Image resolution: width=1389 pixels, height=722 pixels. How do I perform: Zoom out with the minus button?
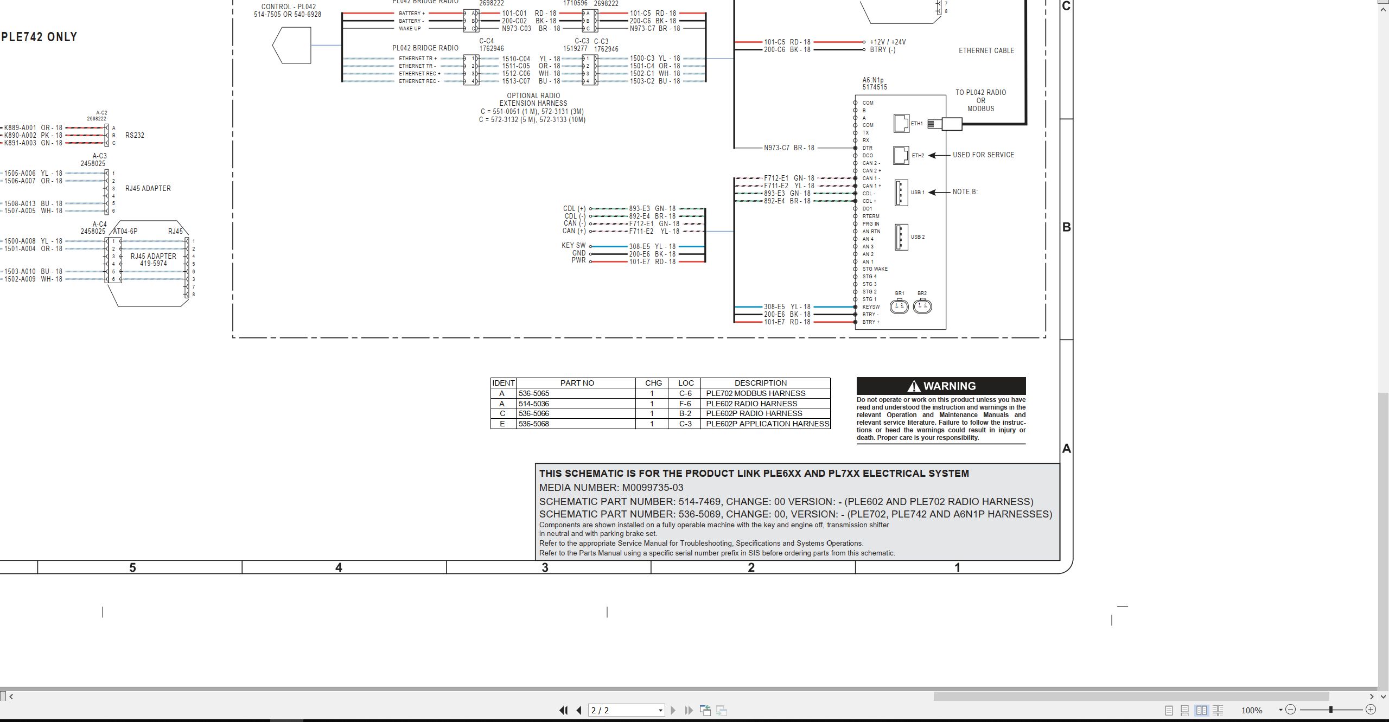[x=1290, y=710]
